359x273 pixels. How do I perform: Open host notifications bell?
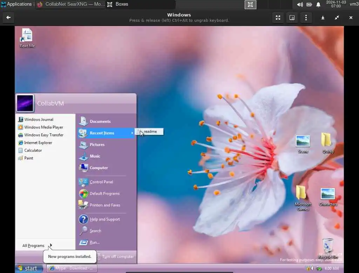[318, 5]
